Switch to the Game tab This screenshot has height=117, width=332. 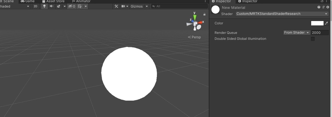pyautogui.click(x=28, y=1)
